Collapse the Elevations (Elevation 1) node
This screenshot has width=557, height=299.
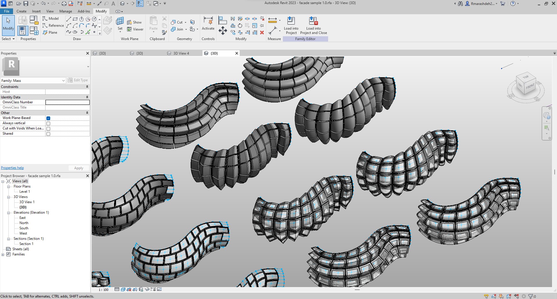click(x=9, y=213)
